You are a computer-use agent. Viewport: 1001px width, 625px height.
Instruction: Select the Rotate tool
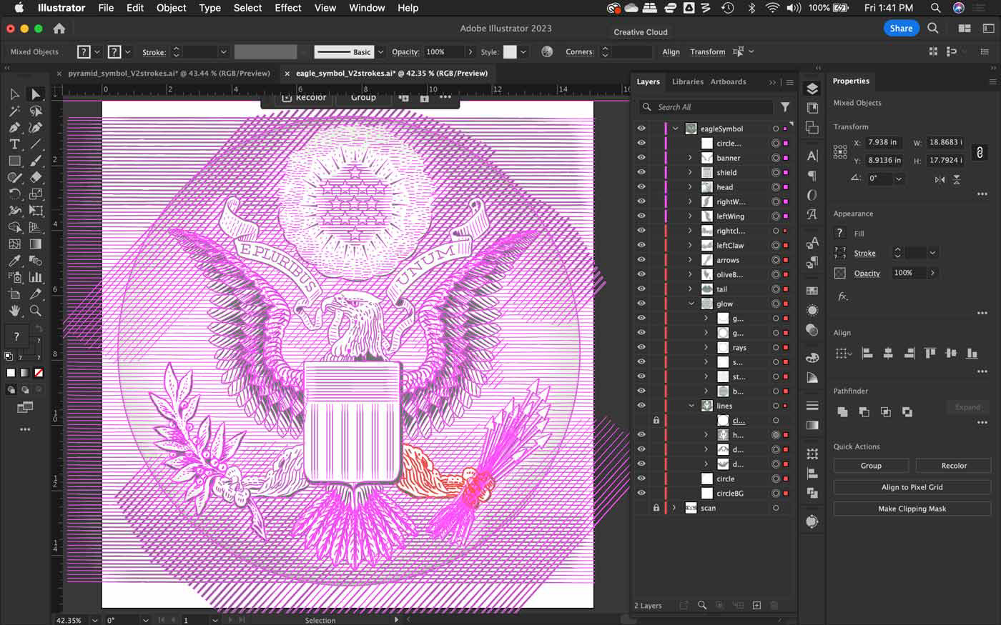[x=14, y=194]
